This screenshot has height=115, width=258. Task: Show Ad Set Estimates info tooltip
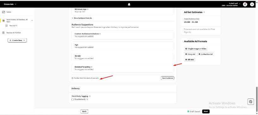[x=204, y=12]
